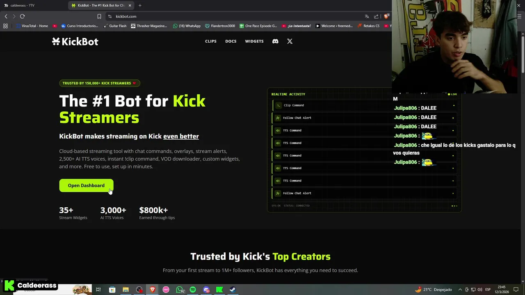This screenshot has width=525, height=295.
Task: Switch to the caldeerass 7TV tab
Action: pyautogui.click(x=33, y=5)
